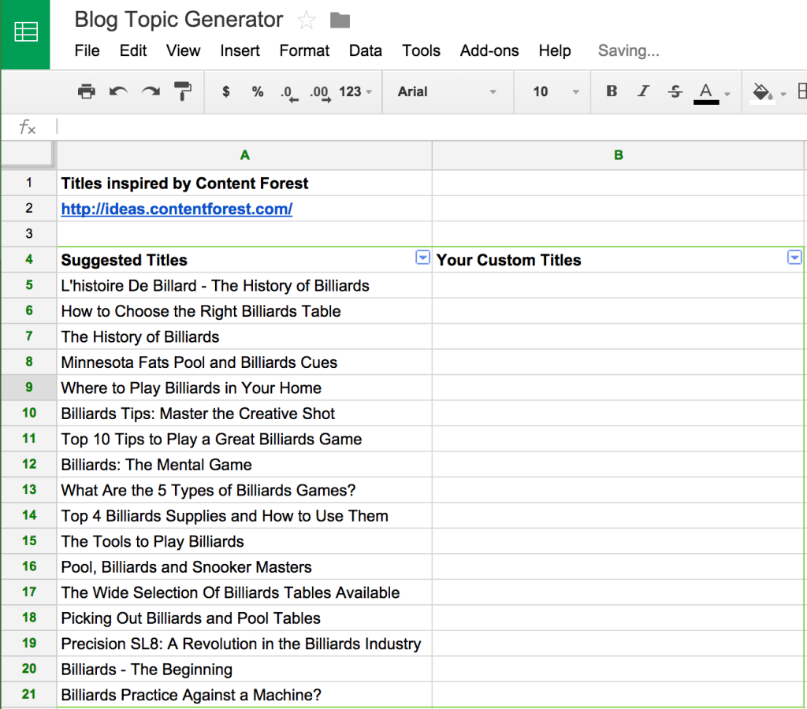Redo the last action
807x709 pixels.
(151, 91)
